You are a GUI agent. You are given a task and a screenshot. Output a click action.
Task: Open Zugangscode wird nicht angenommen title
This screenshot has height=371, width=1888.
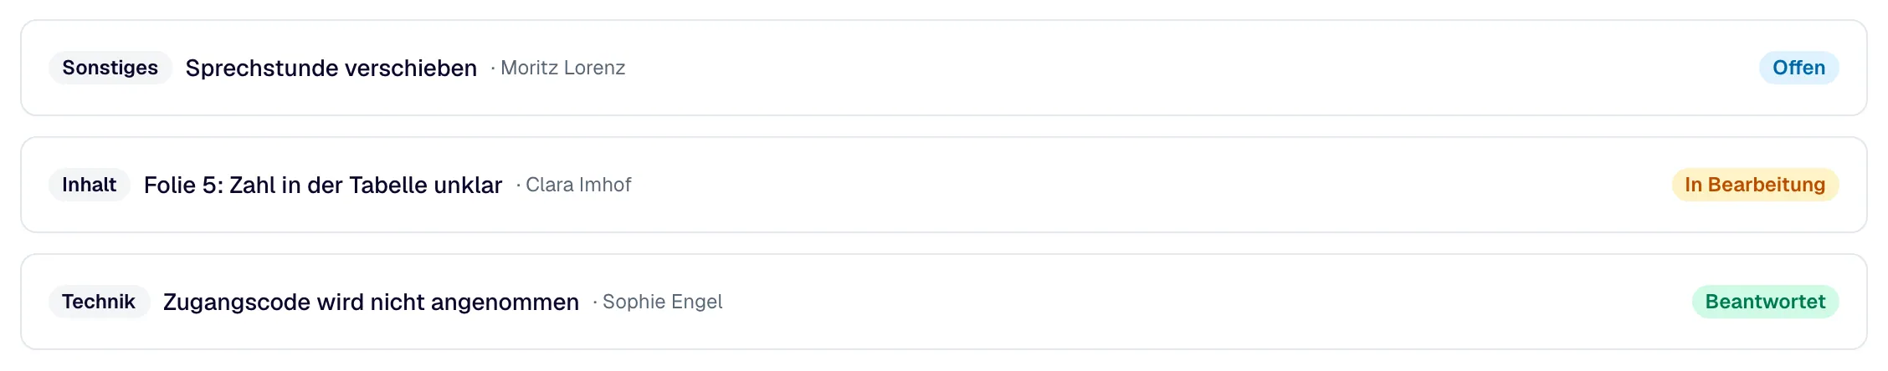point(371,302)
